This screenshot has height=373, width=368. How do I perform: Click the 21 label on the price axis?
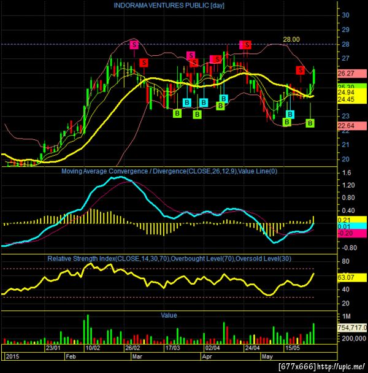click(345, 145)
